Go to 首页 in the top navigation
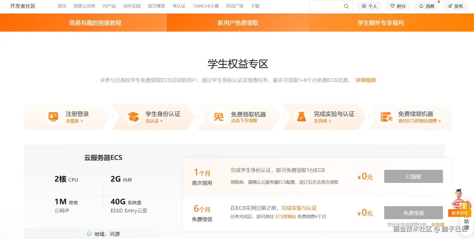 [x=62, y=6]
